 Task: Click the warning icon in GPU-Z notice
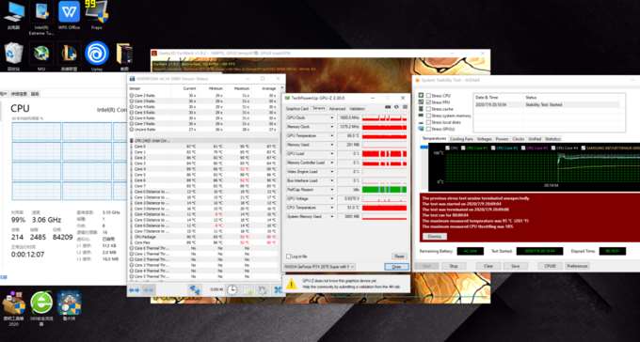(292, 284)
